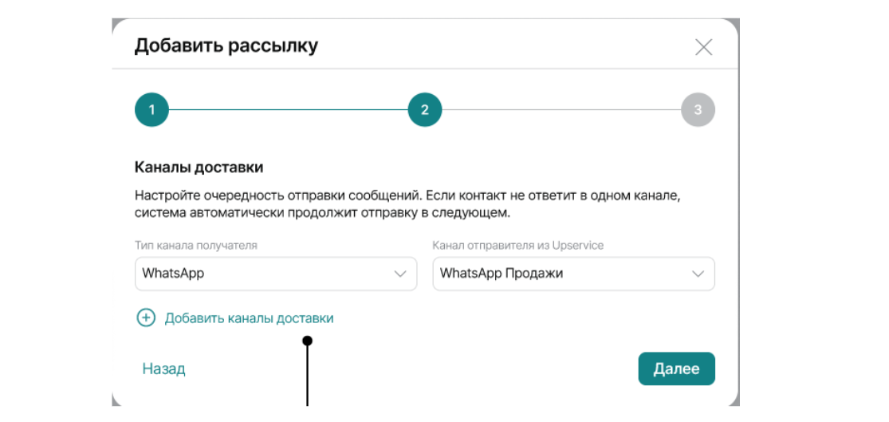Click chevron arrow in WhatsApp dropdown
Viewport: 889px width, 422px height.
tap(400, 274)
